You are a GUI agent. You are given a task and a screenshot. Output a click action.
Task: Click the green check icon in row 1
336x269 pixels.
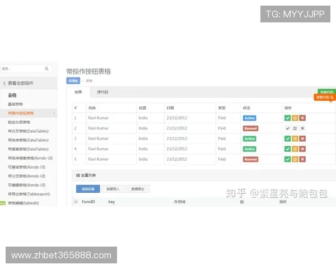288,118
